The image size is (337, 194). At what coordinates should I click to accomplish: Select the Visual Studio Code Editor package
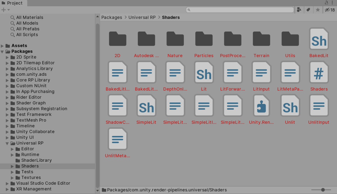(47, 183)
